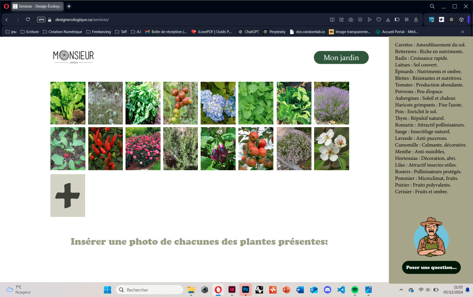Image resolution: width=473 pixels, height=297 pixels.
Task: Open the Creation Numérique bookmarks folder
Action: 62,32
